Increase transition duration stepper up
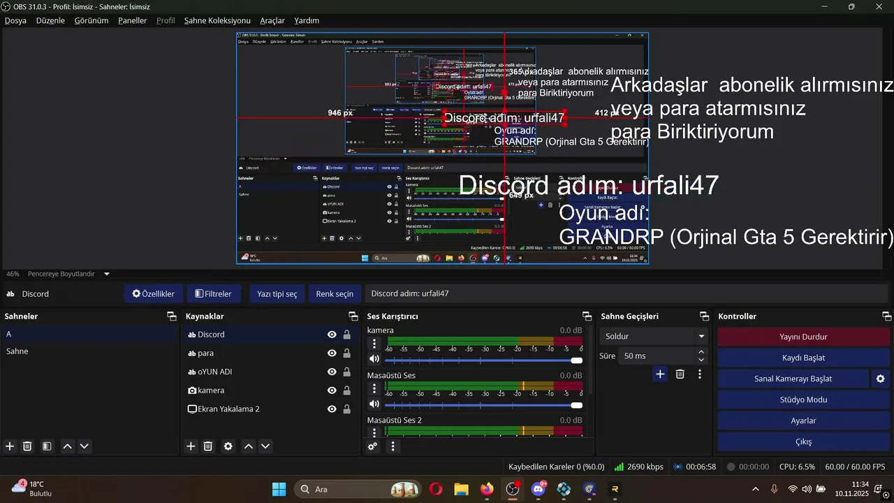894x503 pixels. (701, 352)
